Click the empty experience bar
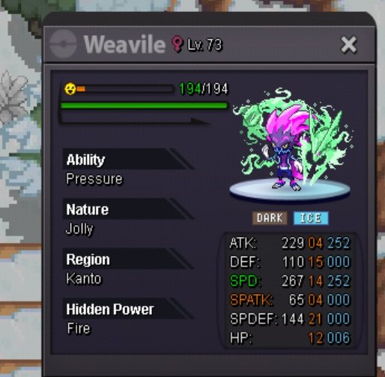 [135, 120]
